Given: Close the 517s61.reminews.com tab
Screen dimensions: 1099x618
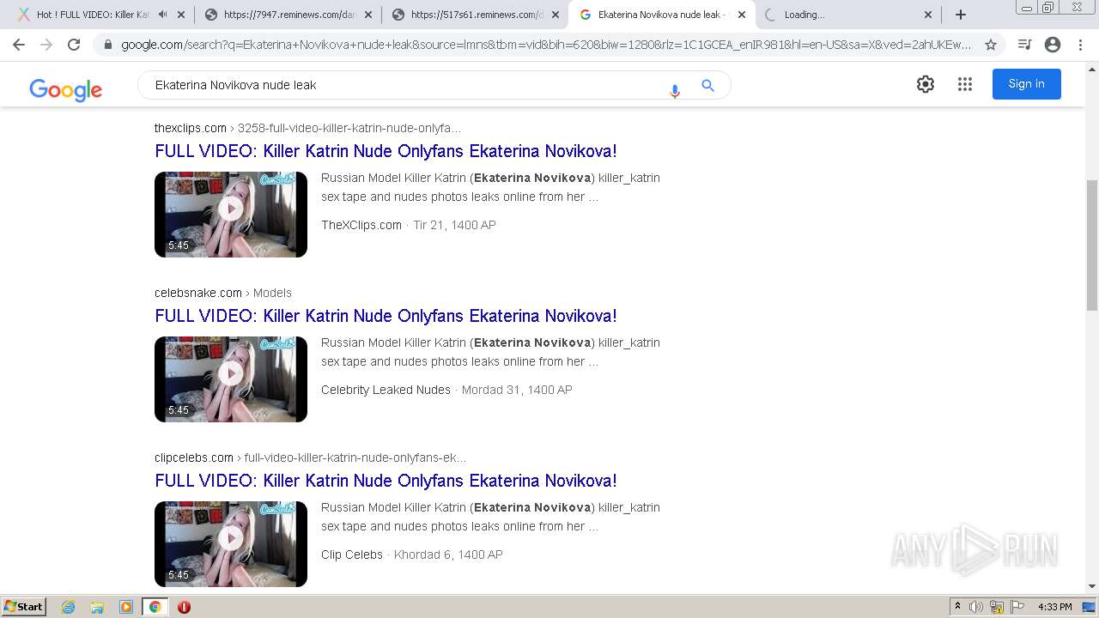Looking at the screenshot, I should coord(555,15).
